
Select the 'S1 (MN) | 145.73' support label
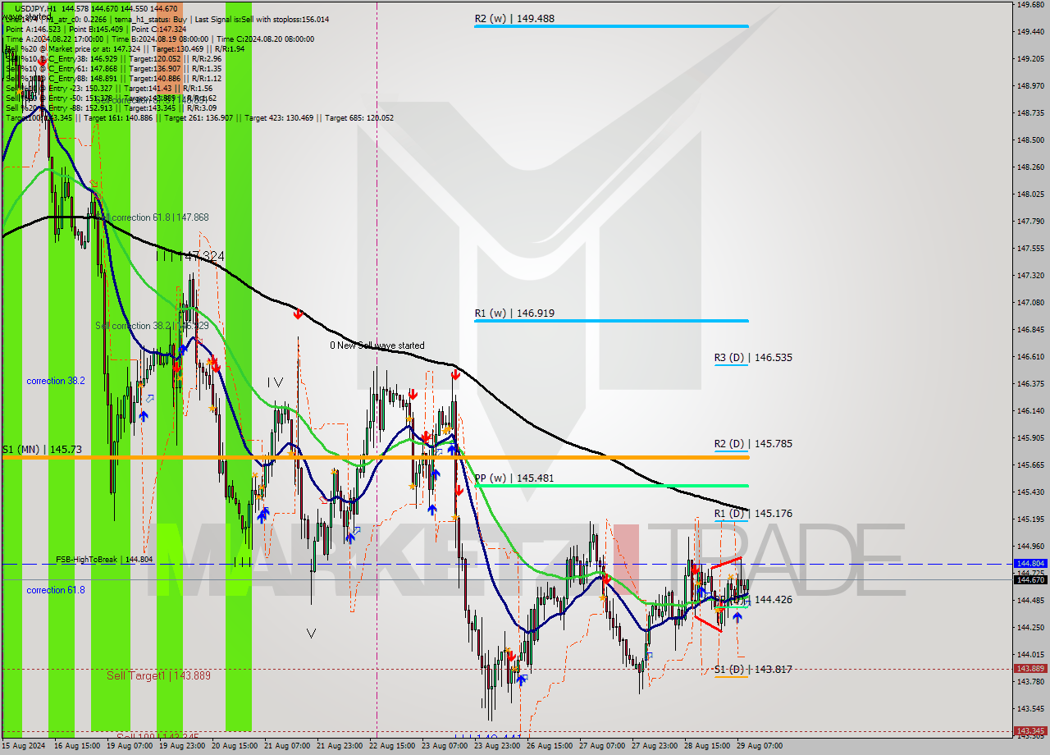click(x=42, y=450)
